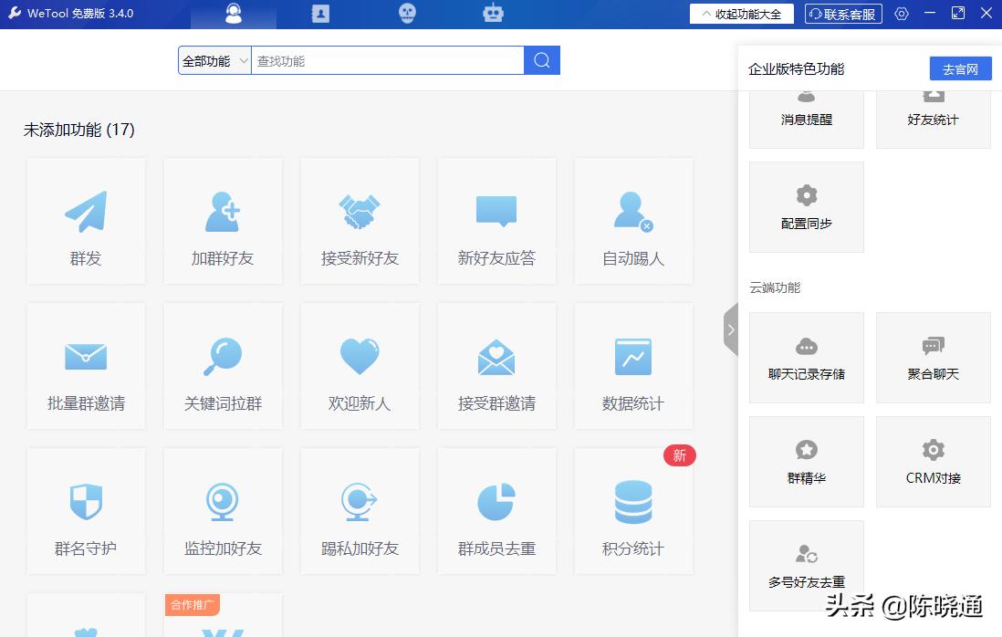Screen dimensions: 1002x637
Task: Open the 接受群邀请 feature tile
Action: [x=496, y=366]
